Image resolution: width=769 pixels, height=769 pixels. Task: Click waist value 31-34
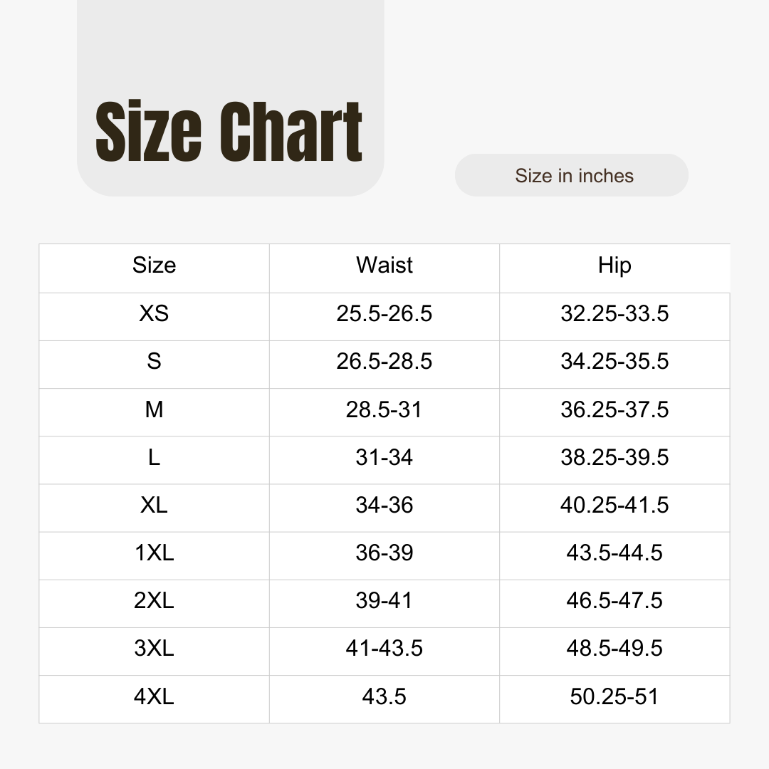(384, 458)
